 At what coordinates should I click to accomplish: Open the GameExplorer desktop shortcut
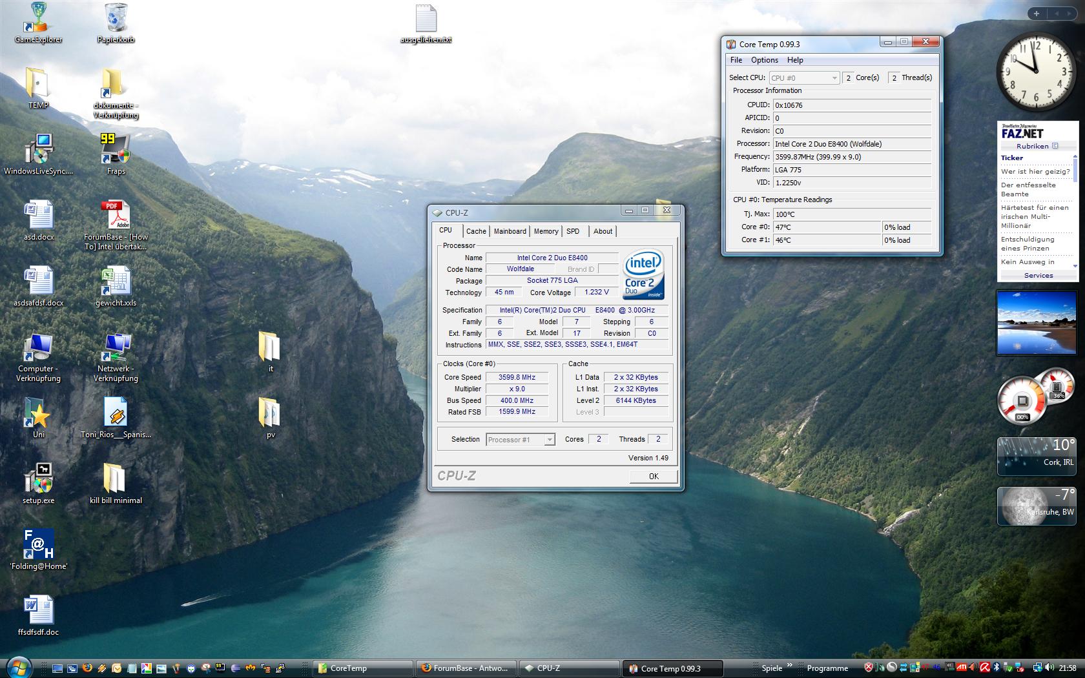(38, 23)
